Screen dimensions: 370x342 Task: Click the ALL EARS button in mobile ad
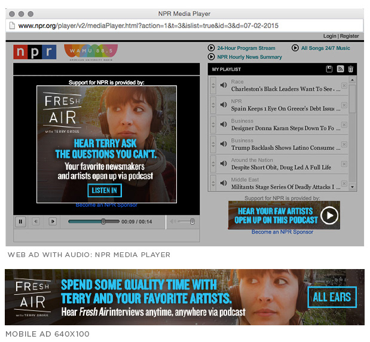[332, 297]
